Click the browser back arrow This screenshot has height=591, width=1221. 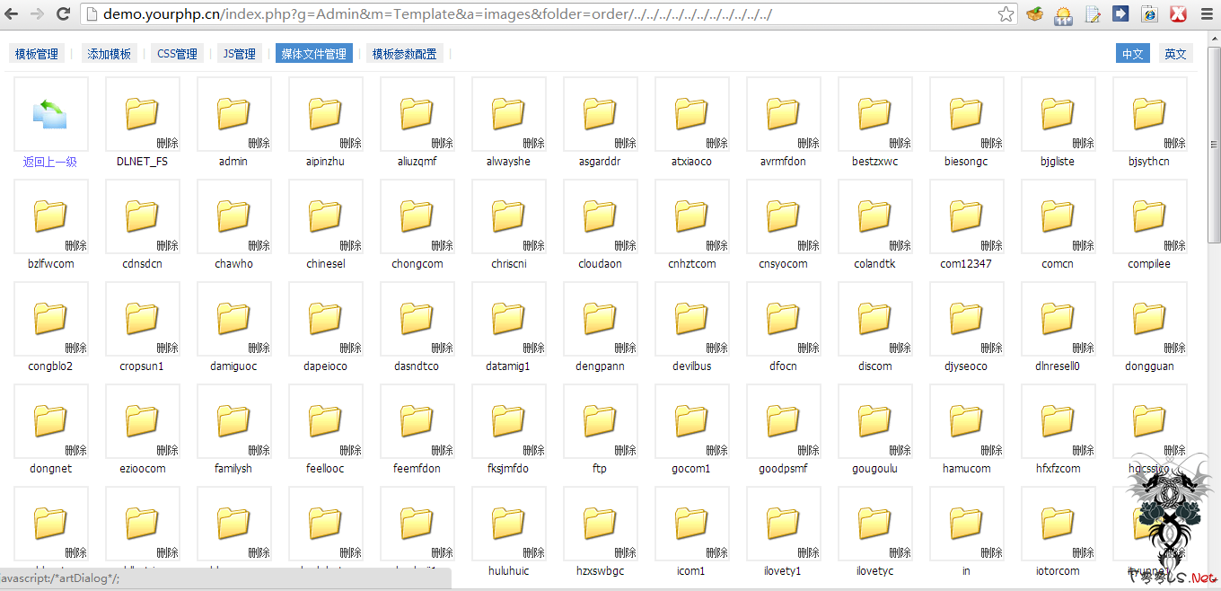13,13
